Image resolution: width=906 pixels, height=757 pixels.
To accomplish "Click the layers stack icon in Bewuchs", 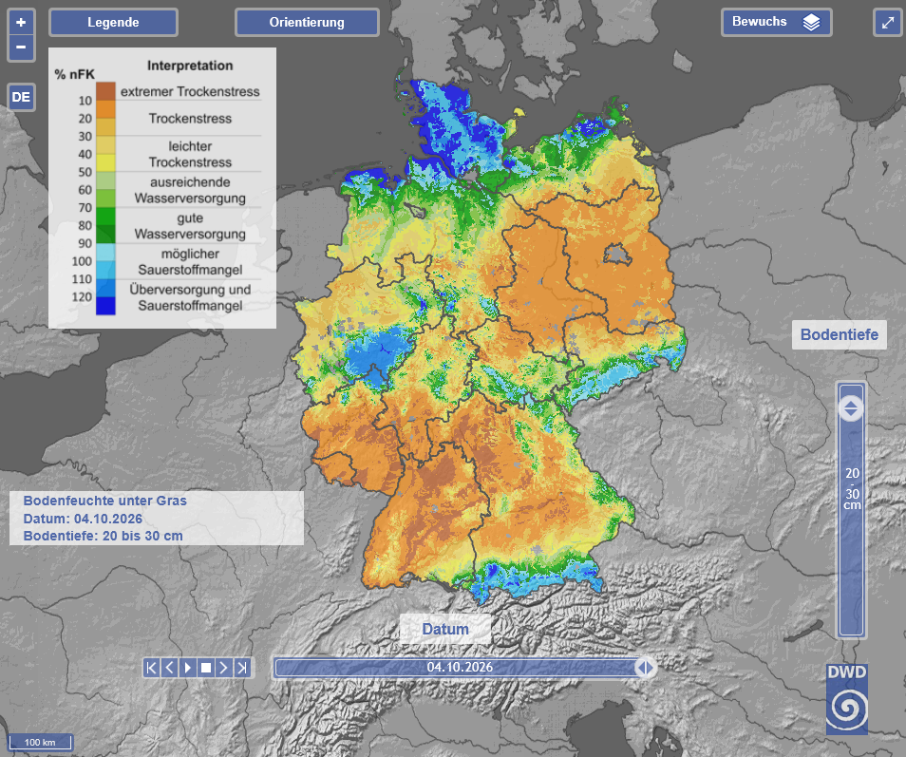I will click(x=811, y=22).
